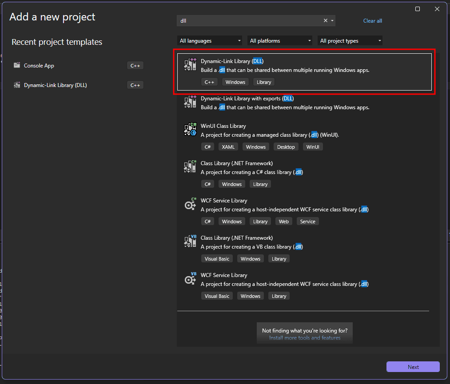The width and height of the screenshot is (450, 384).
Task: Open the All platforms dropdown
Action: [280, 41]
